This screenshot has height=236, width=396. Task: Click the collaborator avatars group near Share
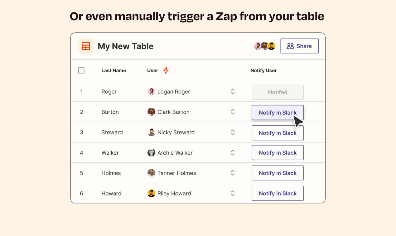tap(265, 46)
